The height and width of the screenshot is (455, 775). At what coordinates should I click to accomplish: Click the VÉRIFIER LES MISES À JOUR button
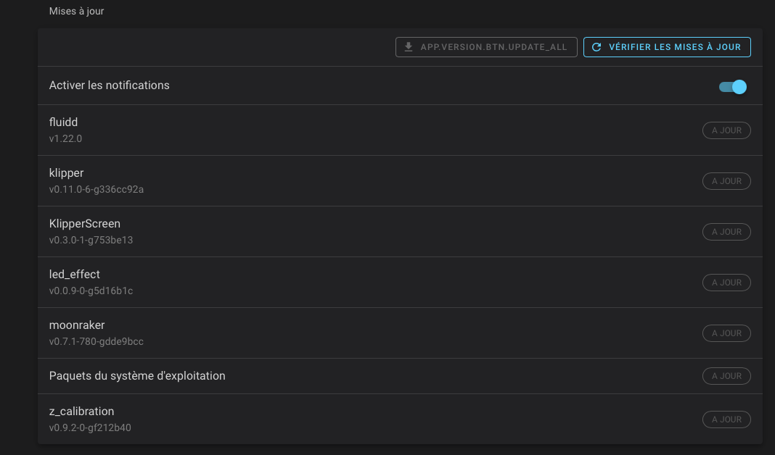[x=666, y=46]
